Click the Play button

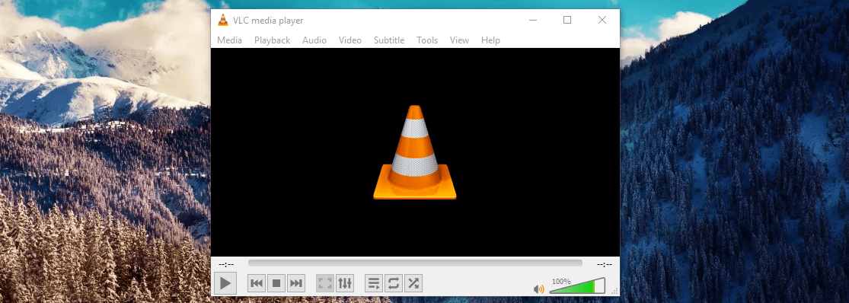point(225,283)
